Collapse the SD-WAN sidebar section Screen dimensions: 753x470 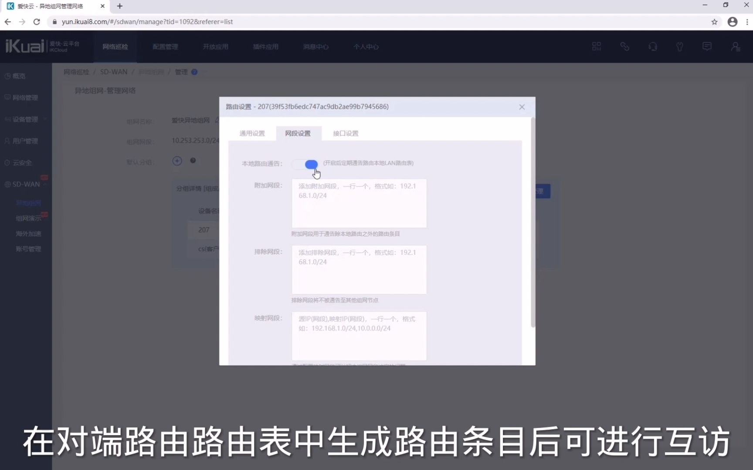(26, 185)
